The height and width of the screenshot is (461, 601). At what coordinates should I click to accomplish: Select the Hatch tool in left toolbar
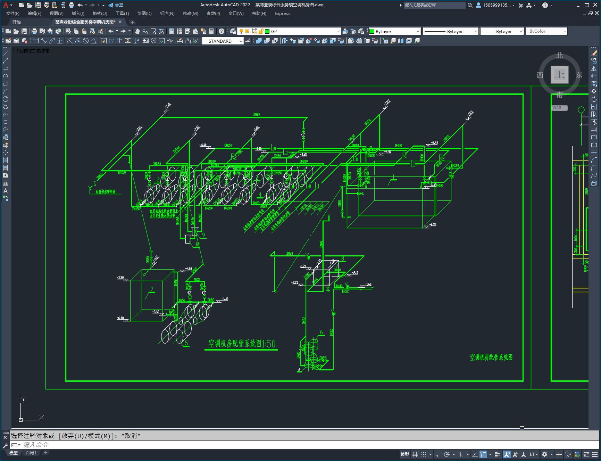click(x=6, y=160)
